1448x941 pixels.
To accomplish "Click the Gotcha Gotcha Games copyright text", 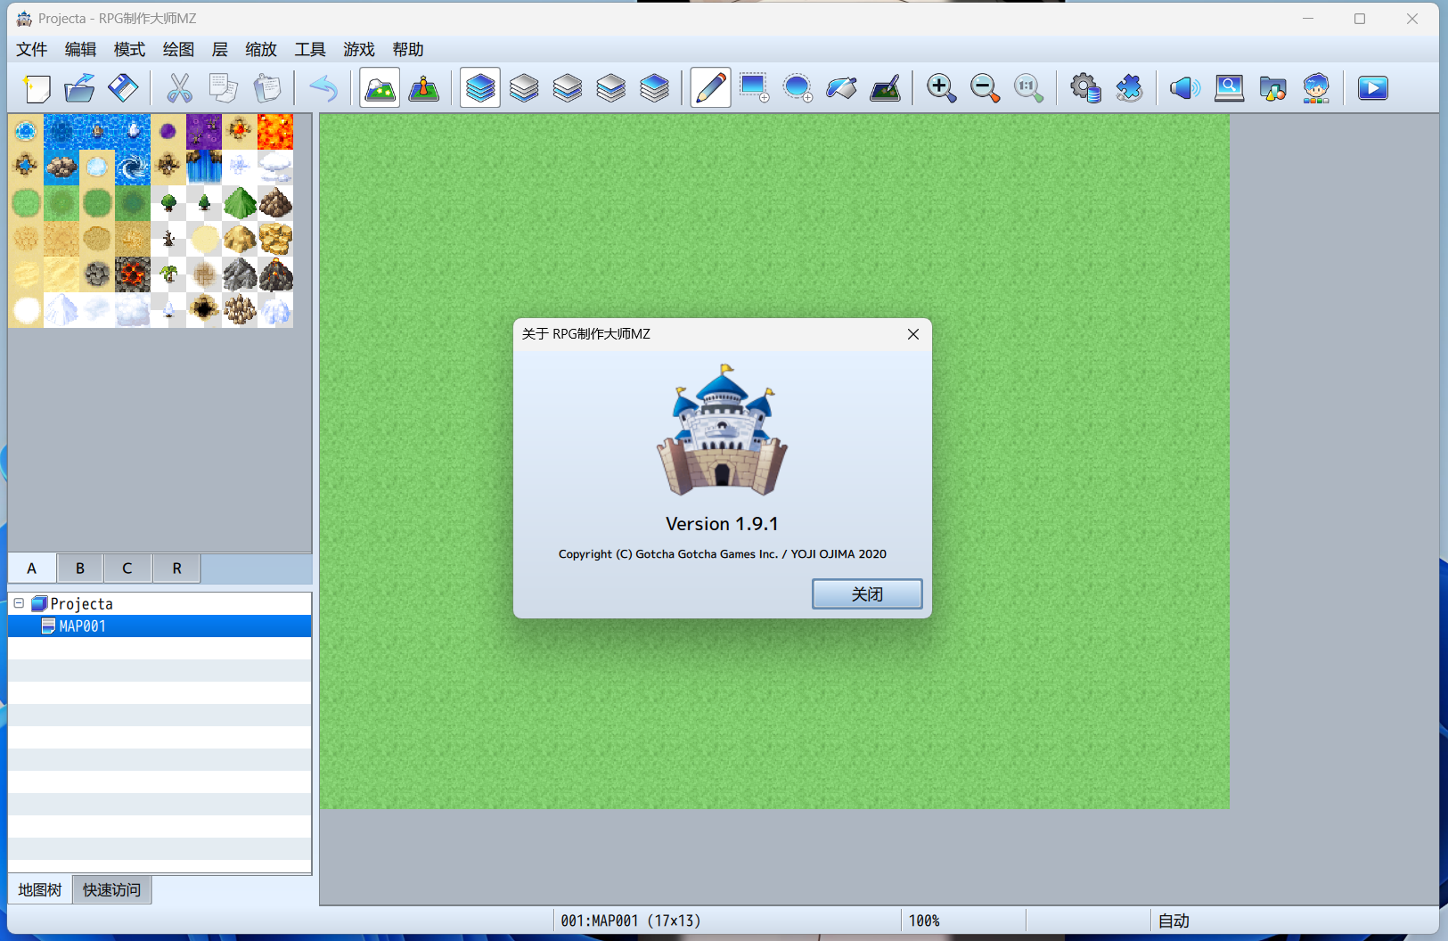I will coord(723,554).
